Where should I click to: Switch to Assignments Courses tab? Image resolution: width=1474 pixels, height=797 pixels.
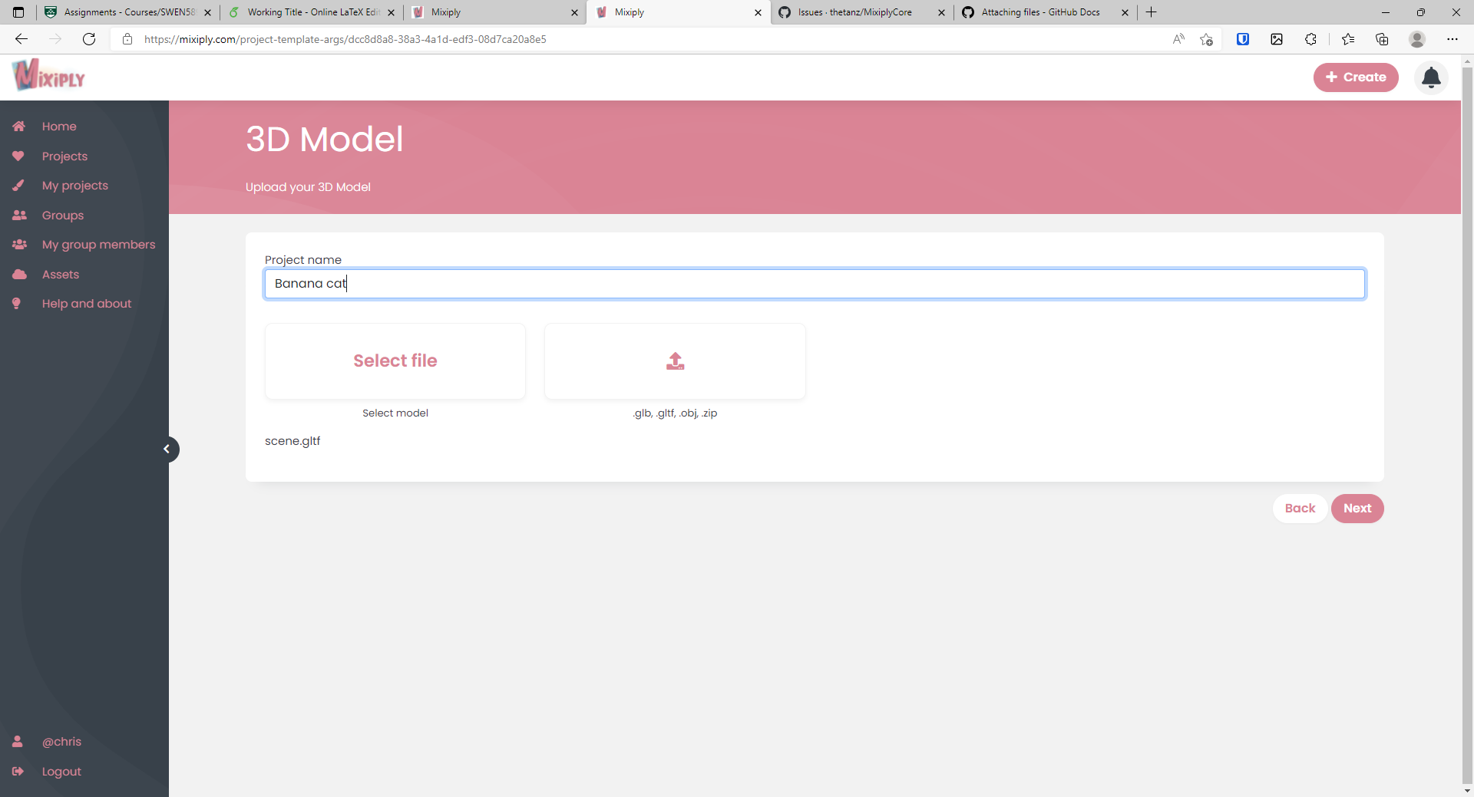[128, 12]
